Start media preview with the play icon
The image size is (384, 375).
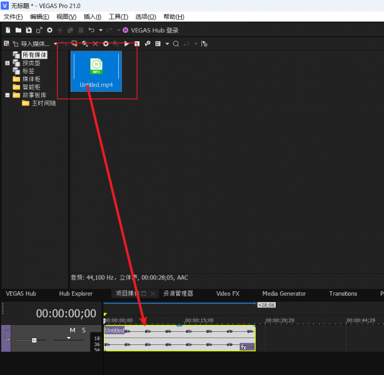127,44
